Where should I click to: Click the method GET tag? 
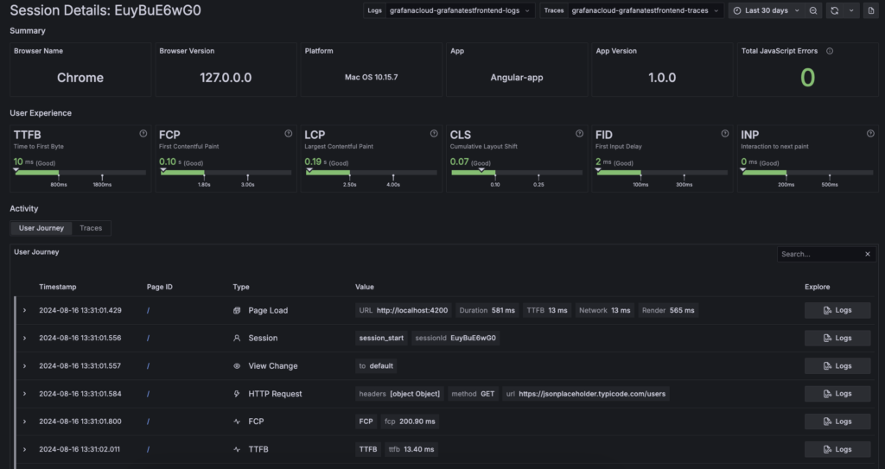(473, 394)
